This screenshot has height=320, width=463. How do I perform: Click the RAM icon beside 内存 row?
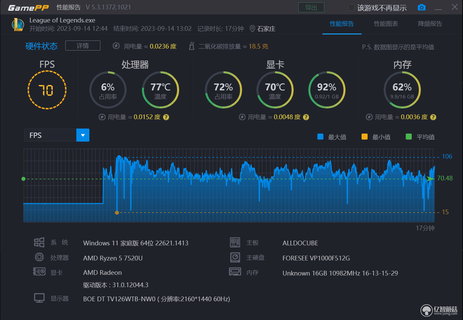235,271
